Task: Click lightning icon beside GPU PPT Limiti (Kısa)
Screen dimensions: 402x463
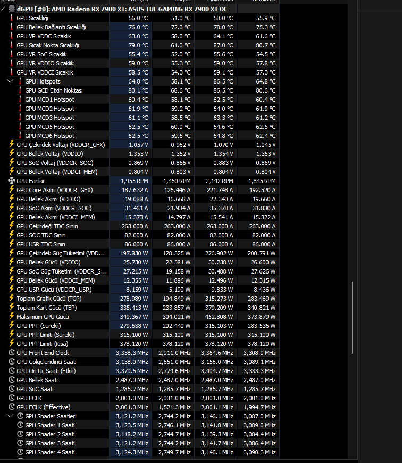Action: point(12,343)
